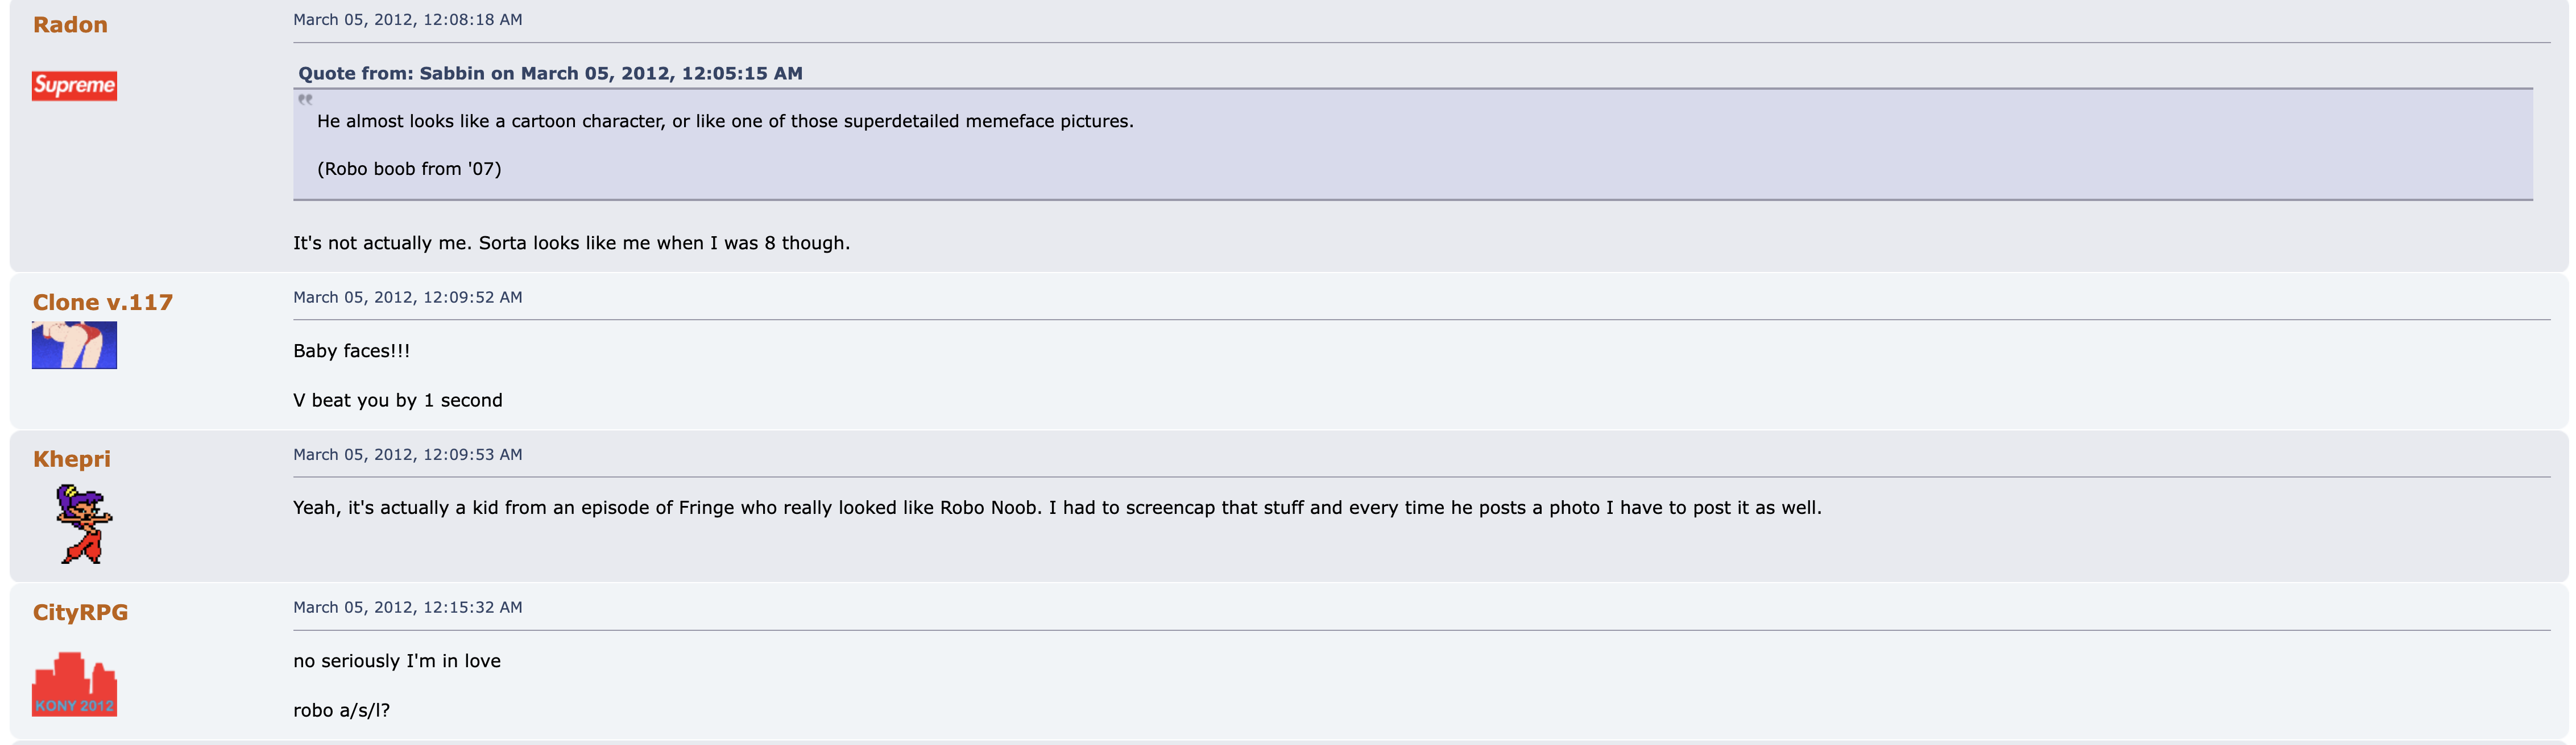Open post permalink dated 12:09:52 AM
The image size is (2576, 745).
pos(407,298)
